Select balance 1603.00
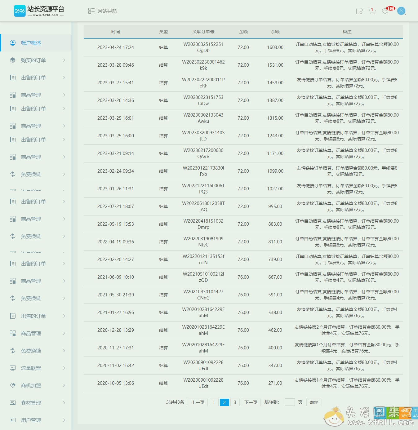The width and height of the screenshot is (418, 430). 275,47
